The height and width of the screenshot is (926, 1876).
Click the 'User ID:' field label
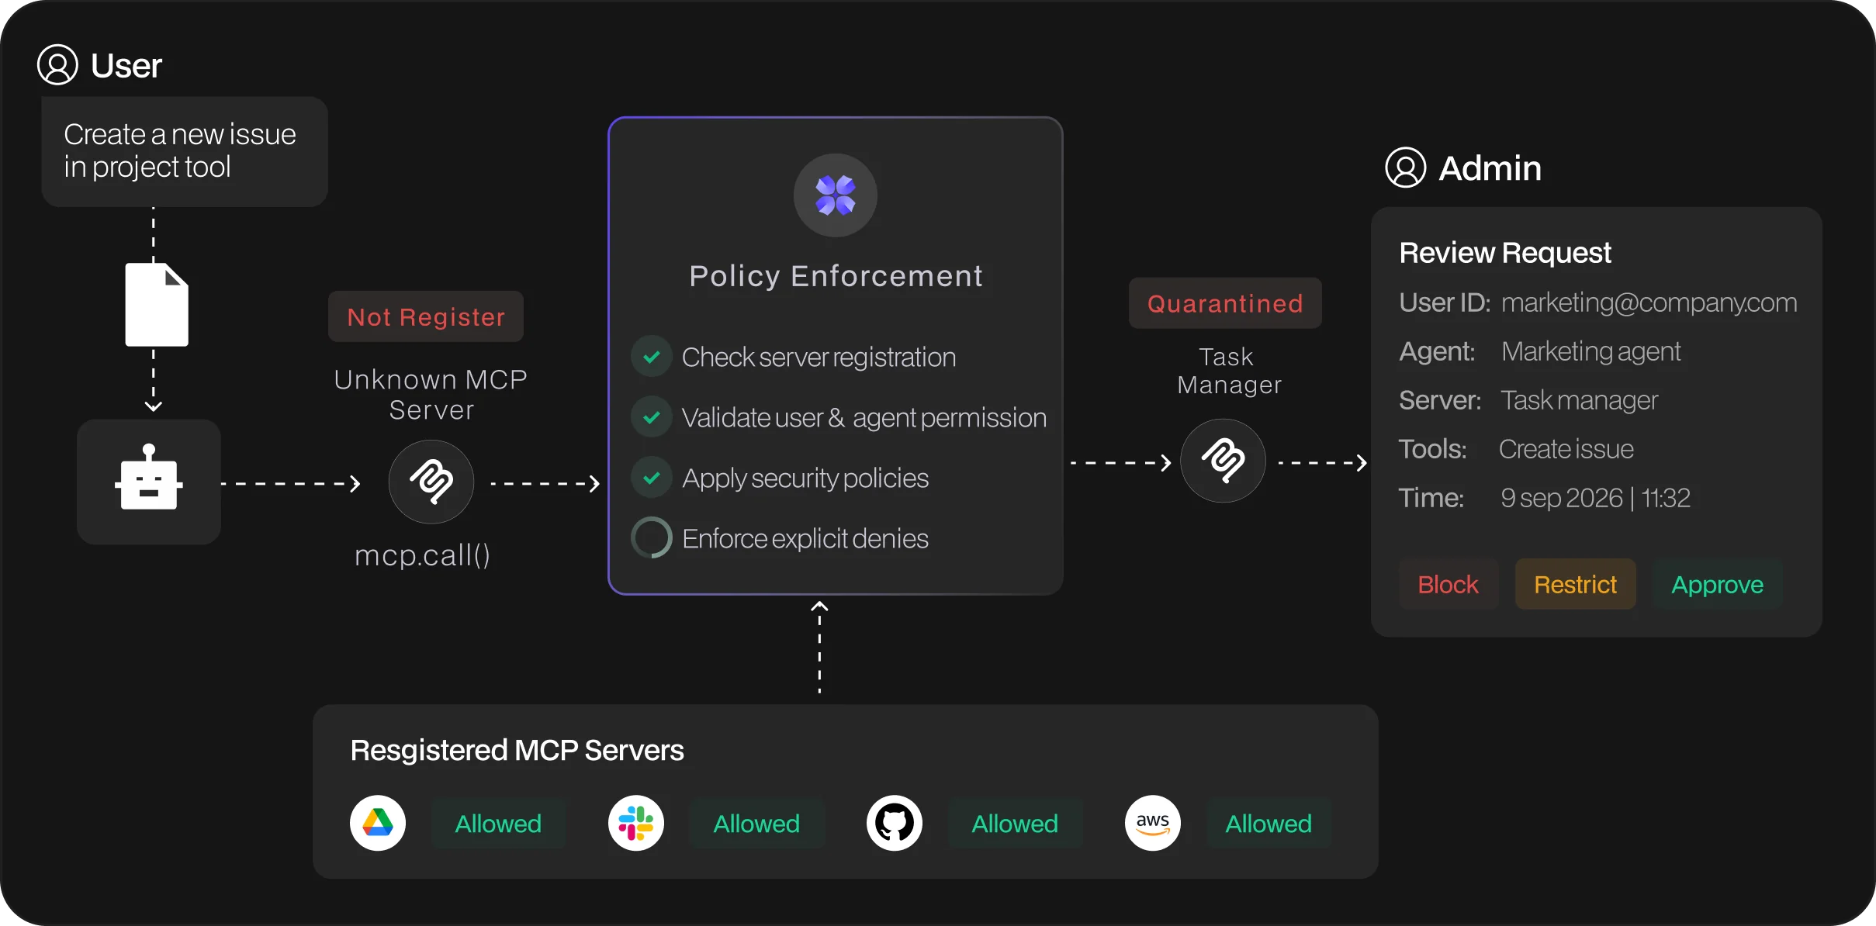(x=1445, y=302)
